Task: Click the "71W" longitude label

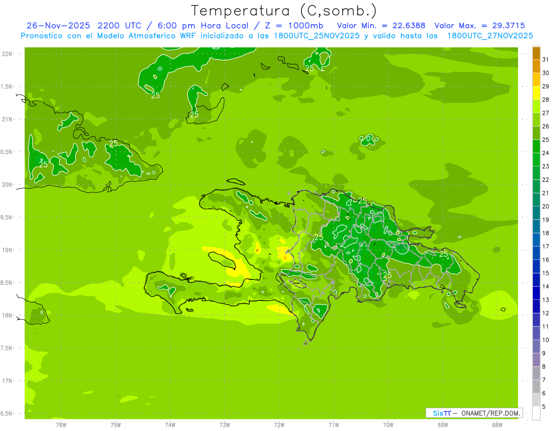Action: click(x=333, y=425)
